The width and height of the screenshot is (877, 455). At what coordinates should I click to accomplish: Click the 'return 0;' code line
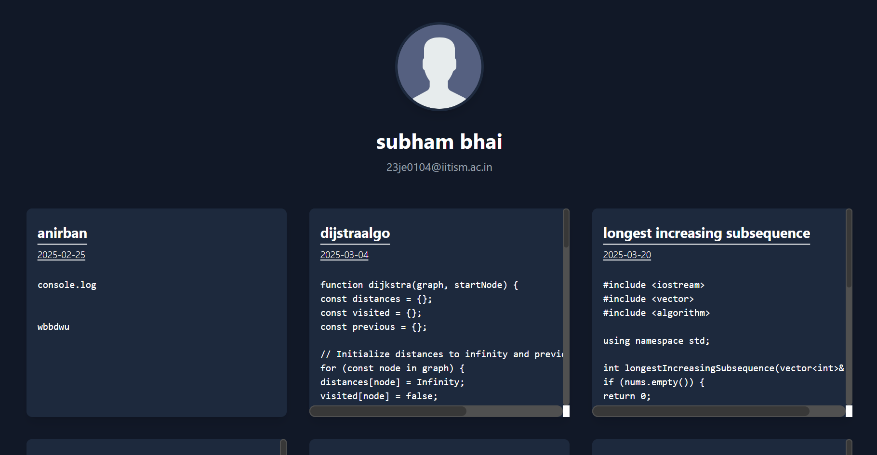[x=626, y=396]
